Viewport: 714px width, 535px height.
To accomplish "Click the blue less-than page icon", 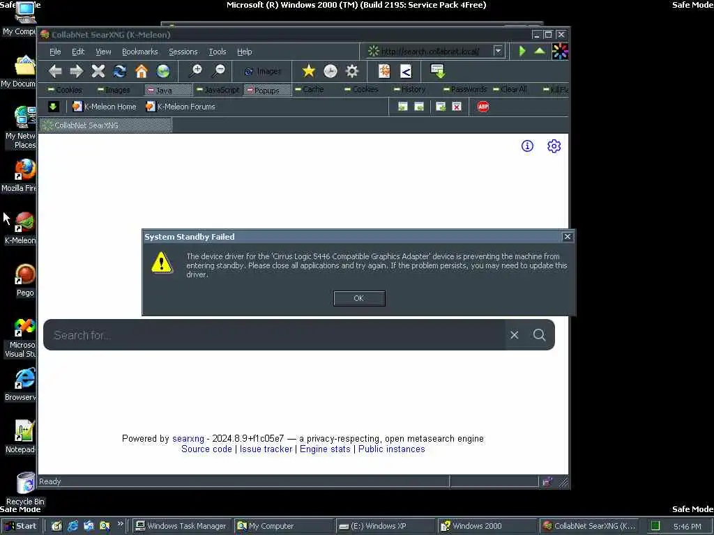I will [406, 71].
